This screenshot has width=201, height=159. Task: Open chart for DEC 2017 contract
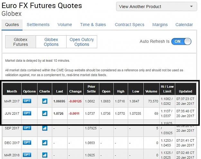45,143
